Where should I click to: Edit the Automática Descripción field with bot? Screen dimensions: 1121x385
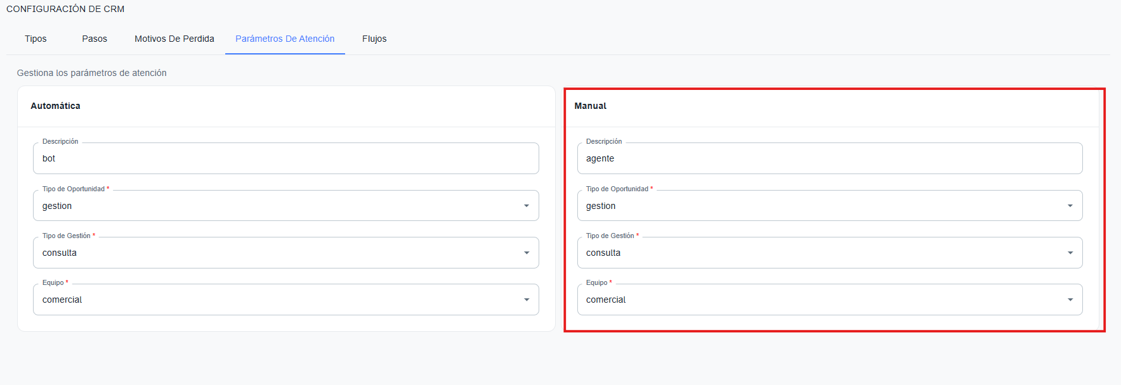coord(286,158)
